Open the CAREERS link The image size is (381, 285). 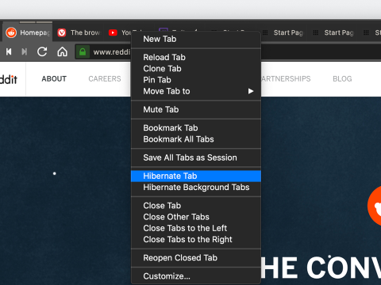click(105, 79)
